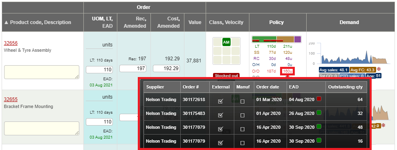This screenshot has height=150, width=397.
Task: Toggle External checkbox in row with quantity 48
Action: 220,129
